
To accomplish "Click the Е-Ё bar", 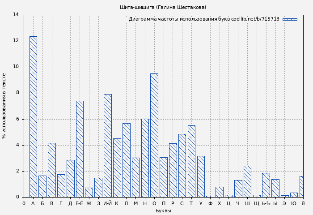I will click(80, 149).
